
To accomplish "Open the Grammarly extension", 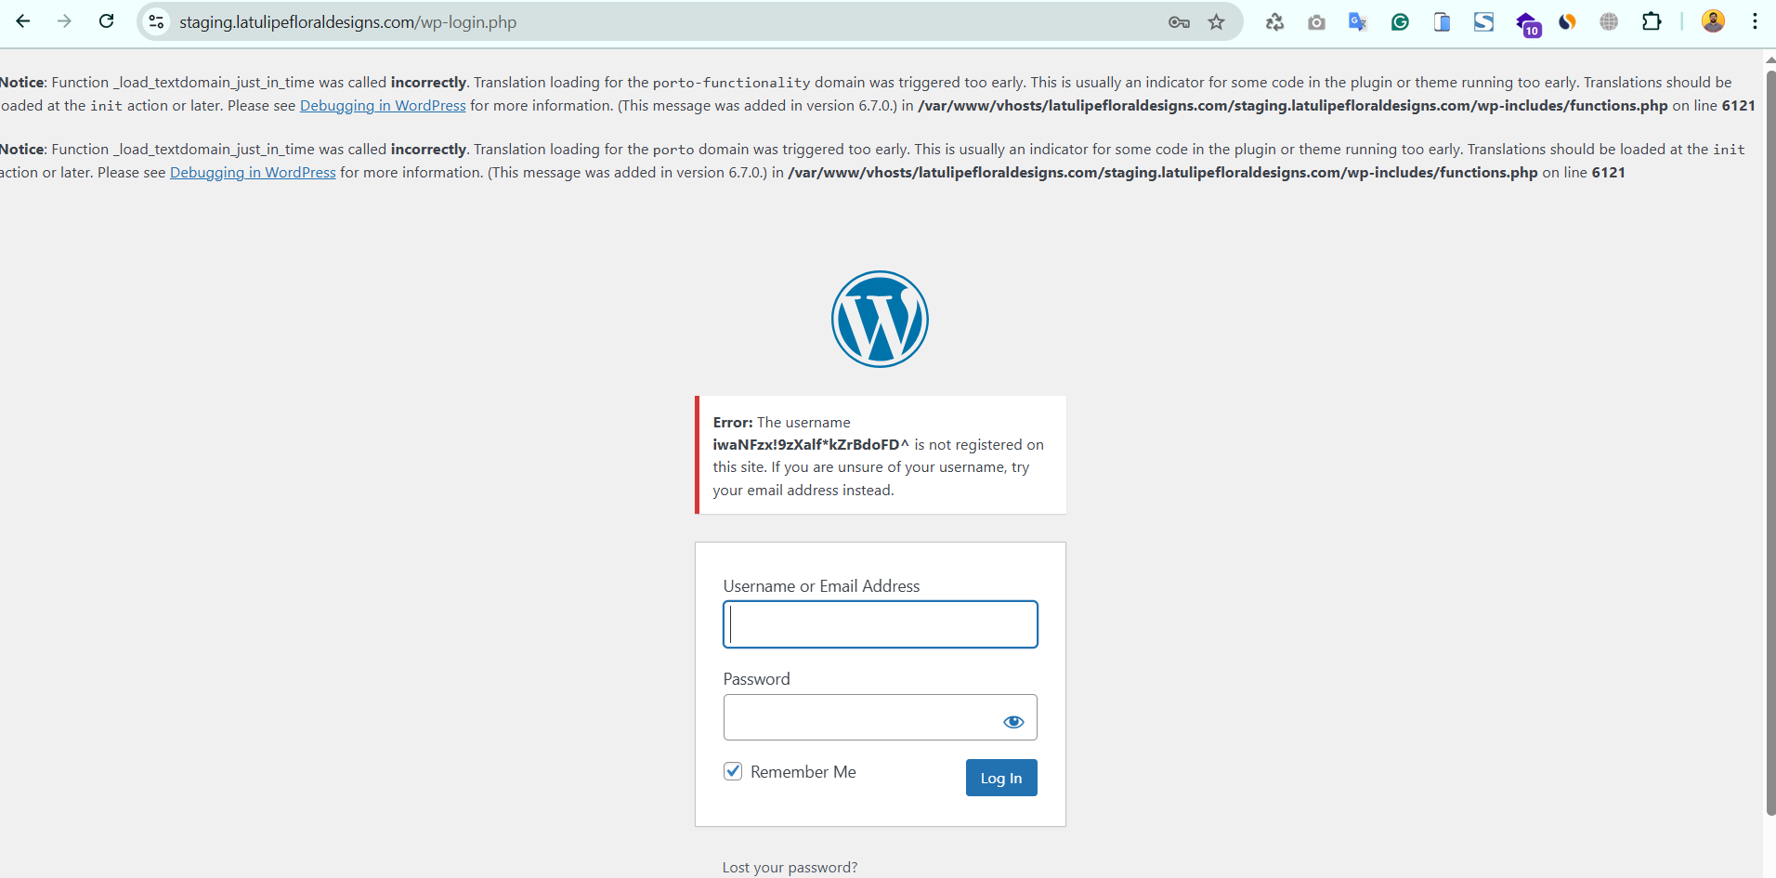I will [1400, 22].
